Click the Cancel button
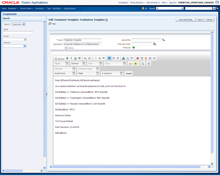220x176 pixels. (209, 20)
